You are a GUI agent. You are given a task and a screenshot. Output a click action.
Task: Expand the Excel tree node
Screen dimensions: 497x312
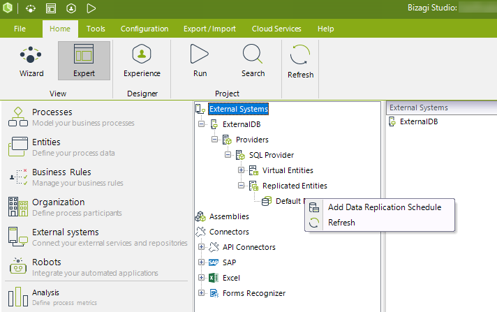coord(201,277)
